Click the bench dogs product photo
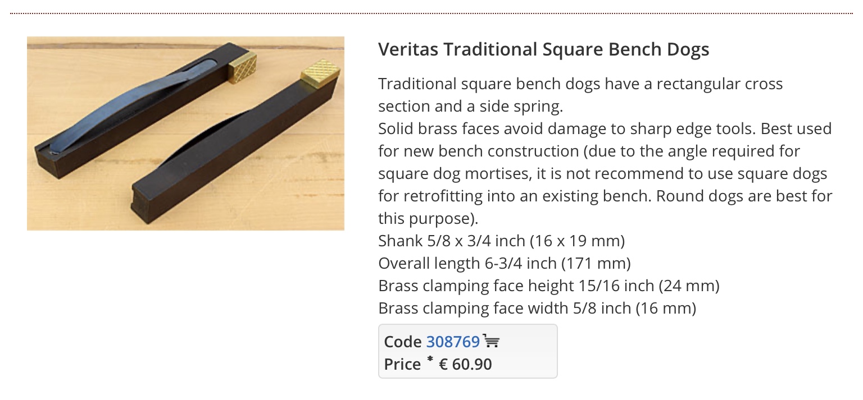 pos(185,134)
